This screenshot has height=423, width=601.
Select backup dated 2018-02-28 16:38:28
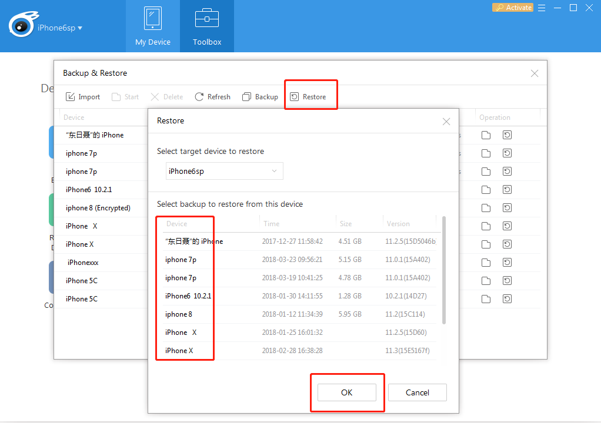(299, 351)
